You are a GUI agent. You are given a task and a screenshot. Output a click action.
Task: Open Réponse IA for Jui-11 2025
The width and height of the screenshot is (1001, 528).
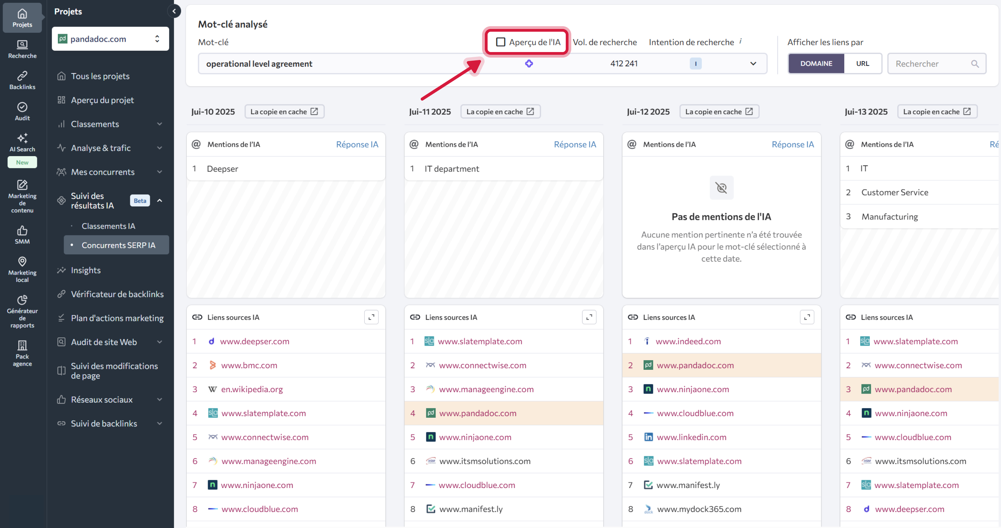coord(575,144)
